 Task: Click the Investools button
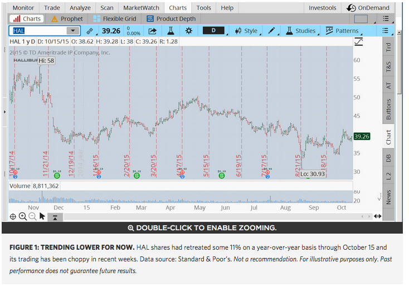pyautogui.click(x=323, y=8)
